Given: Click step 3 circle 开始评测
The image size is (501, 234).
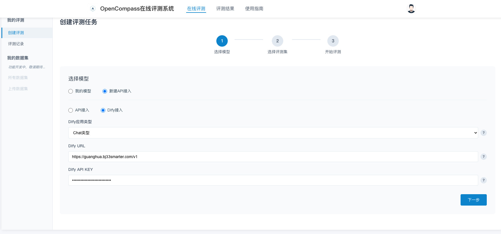Looking at the screenshot, I should point(333,41).
